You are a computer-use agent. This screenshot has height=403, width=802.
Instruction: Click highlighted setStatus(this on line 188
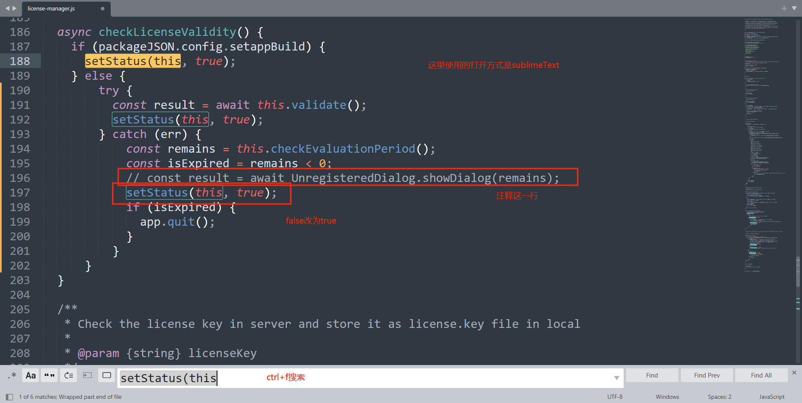(133, 61)
